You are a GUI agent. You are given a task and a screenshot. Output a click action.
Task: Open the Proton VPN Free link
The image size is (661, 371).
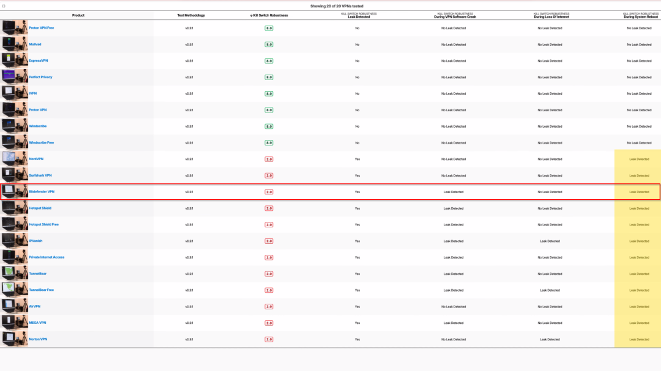point(42,28)
